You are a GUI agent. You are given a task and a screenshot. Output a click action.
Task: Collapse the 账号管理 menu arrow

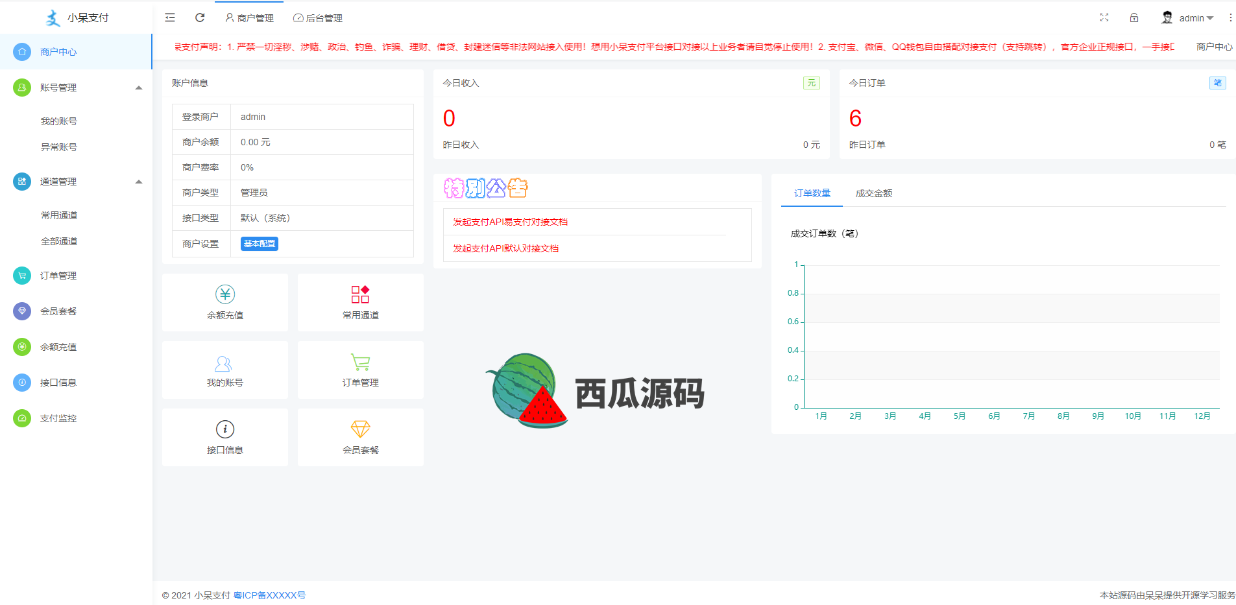[139, 88]
